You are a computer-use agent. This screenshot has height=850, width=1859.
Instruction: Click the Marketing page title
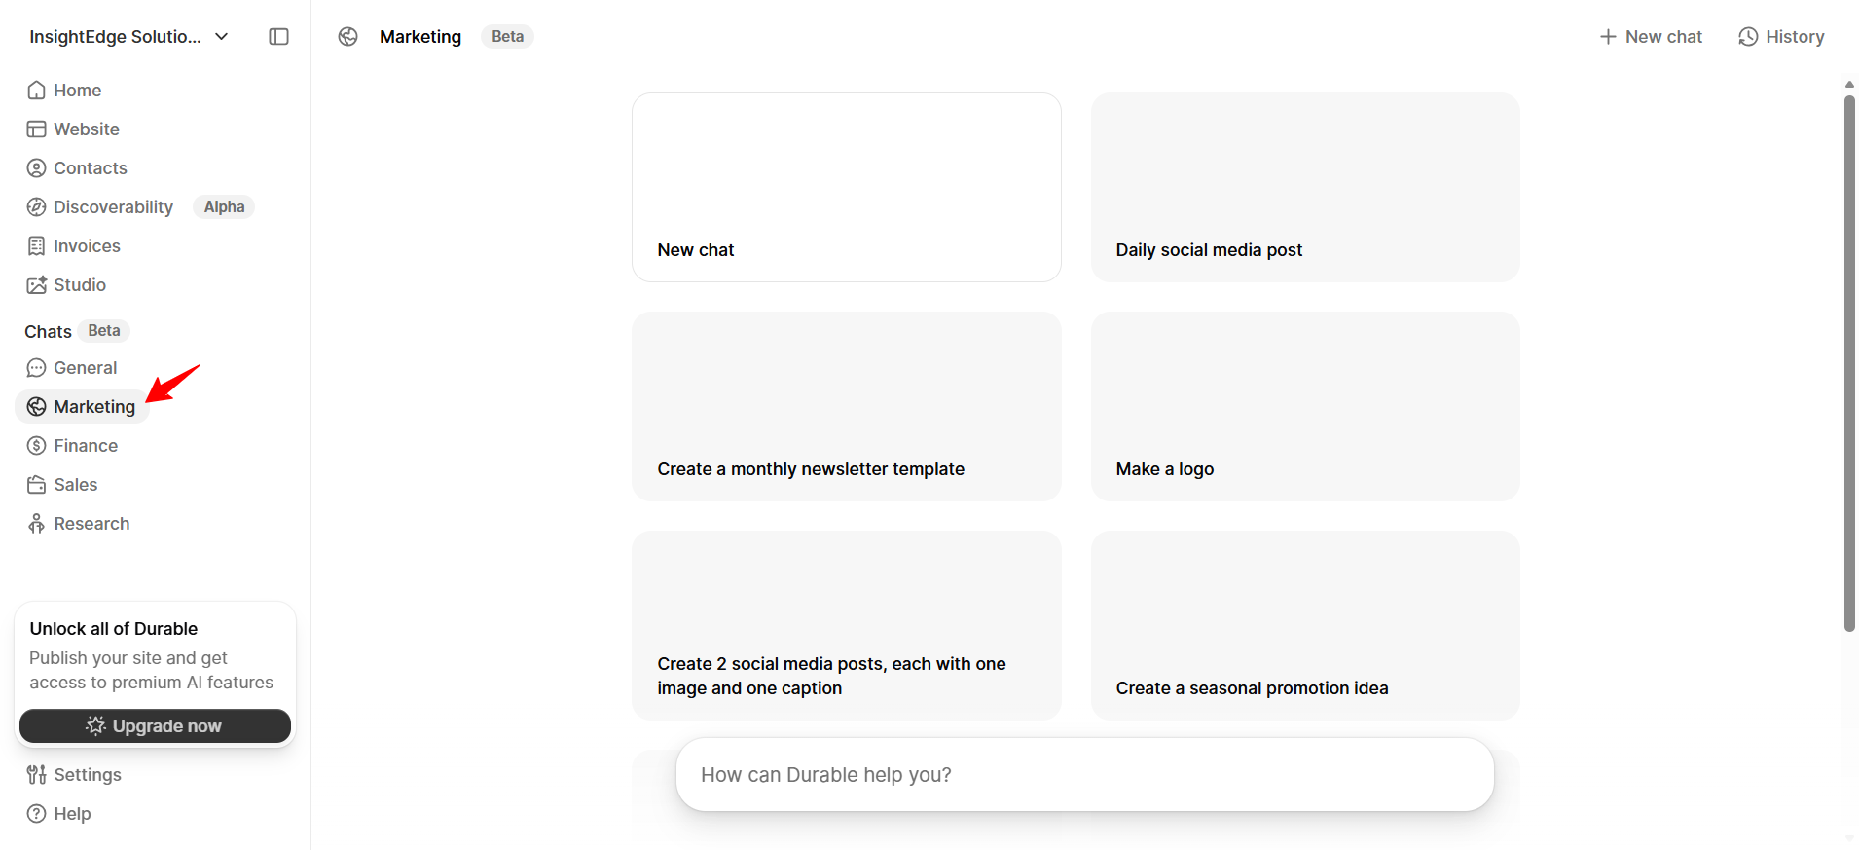[x=420, y=37]
